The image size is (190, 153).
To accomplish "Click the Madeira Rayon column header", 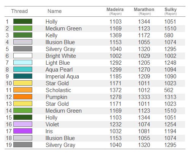I will (x=115, y=11).
